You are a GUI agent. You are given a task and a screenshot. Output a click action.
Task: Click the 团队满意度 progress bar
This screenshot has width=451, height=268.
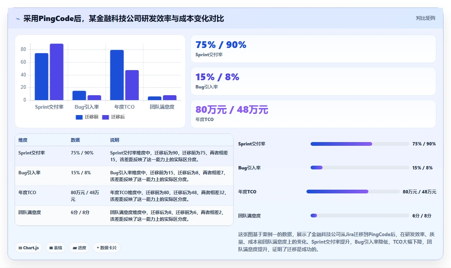coord(360,216)
